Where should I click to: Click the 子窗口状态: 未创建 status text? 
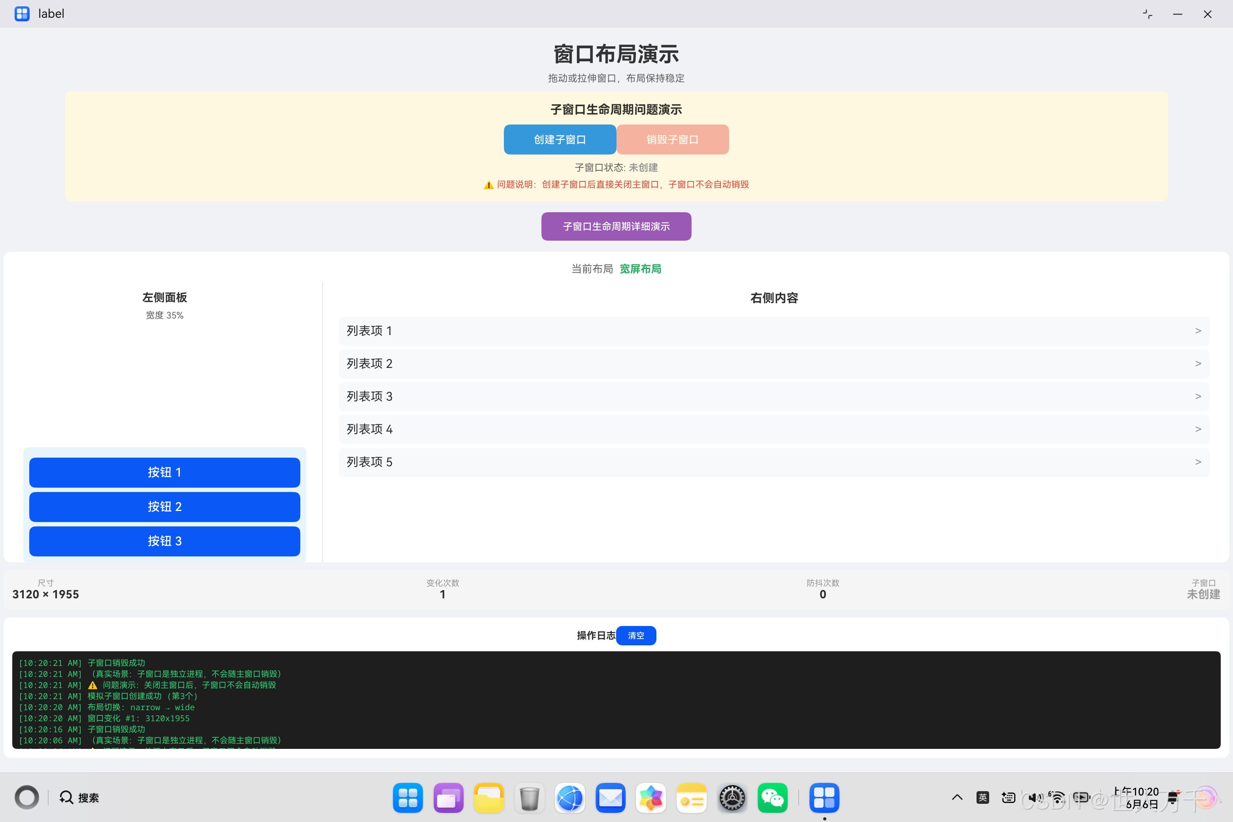[616, 167]
